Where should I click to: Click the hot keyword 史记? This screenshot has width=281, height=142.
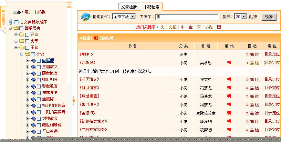(173, 27)
